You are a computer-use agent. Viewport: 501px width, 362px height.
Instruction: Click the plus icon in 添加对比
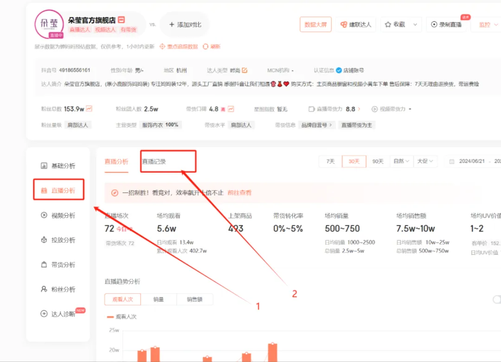(x=172, y=25)
